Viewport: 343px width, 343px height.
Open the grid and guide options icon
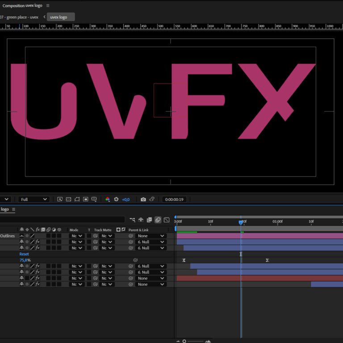[94, 199]
